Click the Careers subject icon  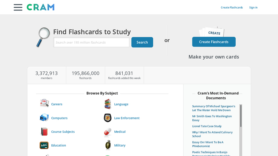(x=44, y=104)
